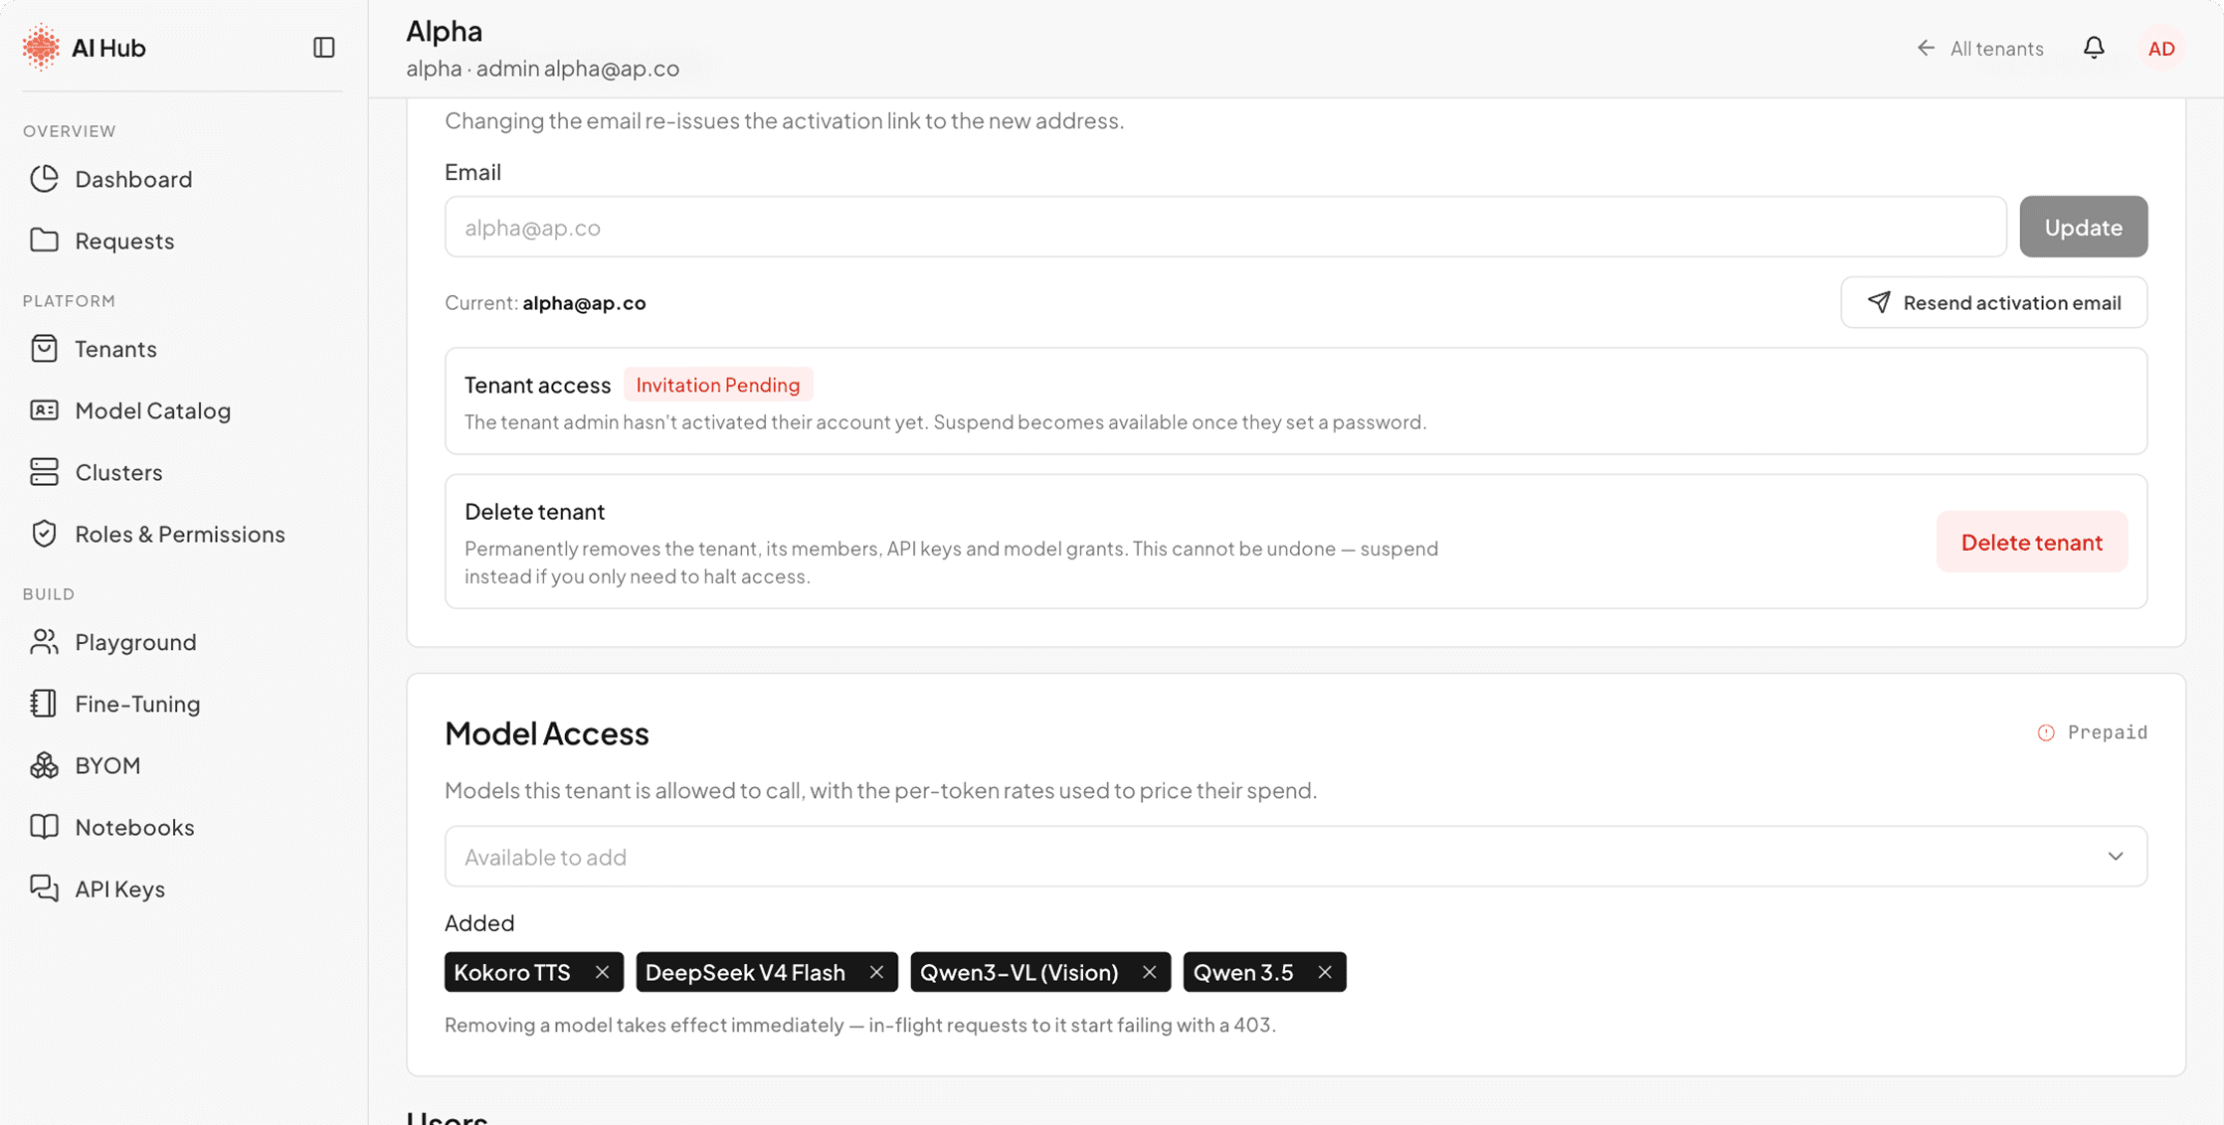Remove Kokoro TTS model with its X

[x=602, y=972]
